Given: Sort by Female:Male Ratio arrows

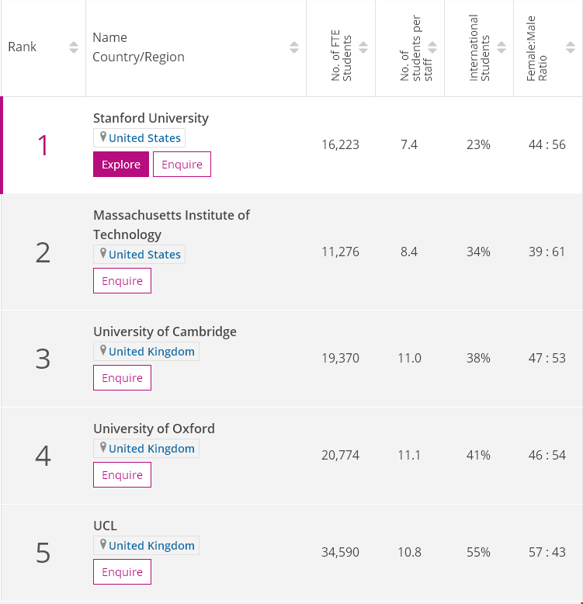Looking at the screenshot, I should (x=571, y=47).
